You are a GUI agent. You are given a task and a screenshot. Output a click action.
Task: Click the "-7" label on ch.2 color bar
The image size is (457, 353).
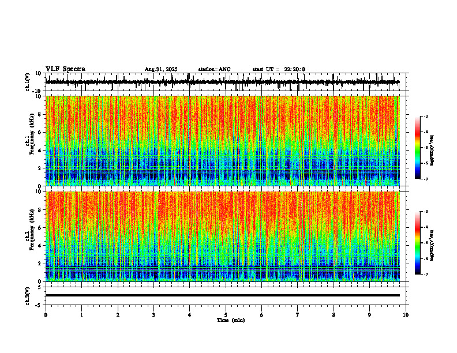click(x=426, y=274)
